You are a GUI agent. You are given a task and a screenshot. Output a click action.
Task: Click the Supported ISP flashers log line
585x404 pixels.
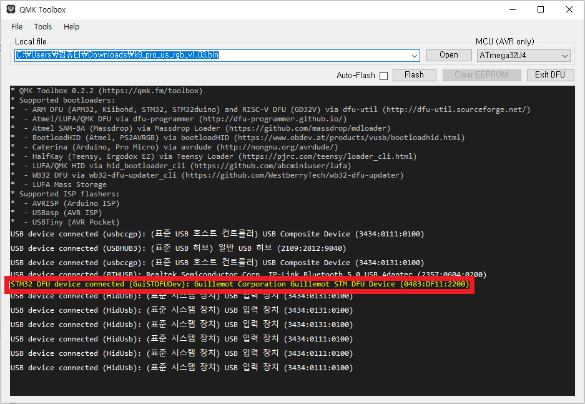pyautogui.click(x=66, y=194)
